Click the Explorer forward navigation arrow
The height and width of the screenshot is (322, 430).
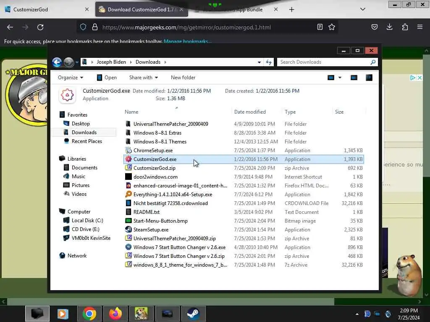[x=68, y=62]
